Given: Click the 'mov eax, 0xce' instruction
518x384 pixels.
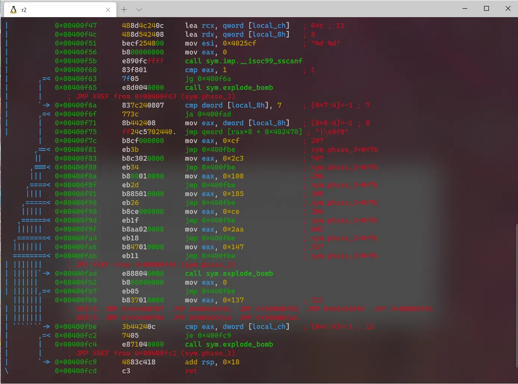Looking at the screenshot, I should pos(212,212).
